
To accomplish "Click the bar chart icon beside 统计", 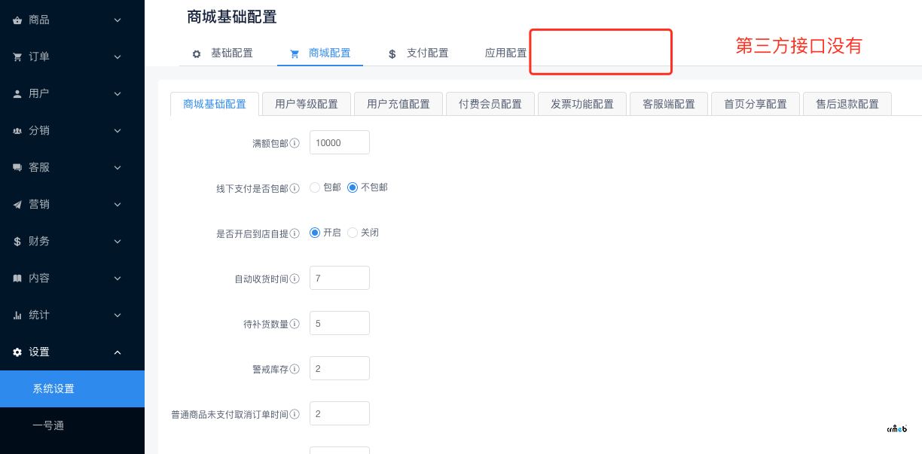I will click(x=17, y=315).
